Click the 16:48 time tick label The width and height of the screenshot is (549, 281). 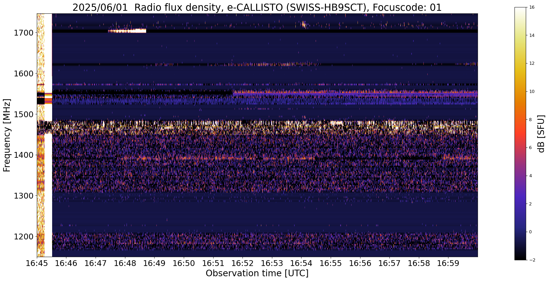pos(125,263)
